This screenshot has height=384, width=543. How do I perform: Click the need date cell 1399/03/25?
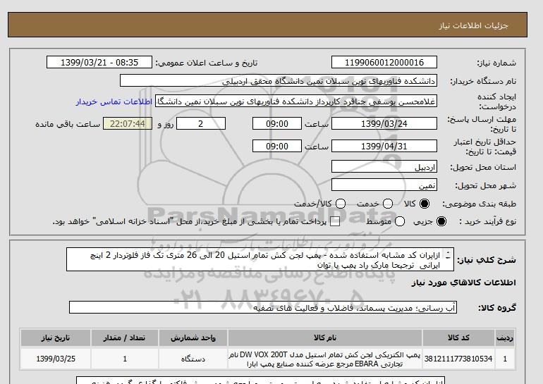tap(56, 359)
